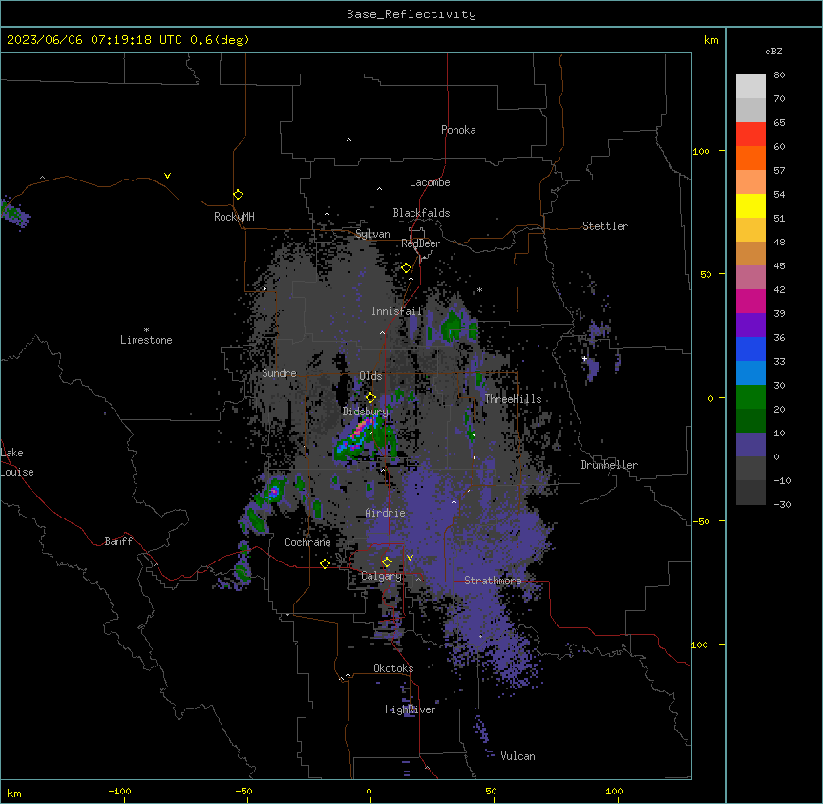This screenshot has width=823, height=804.
Task: Click the intense reflectivity core south of Didsbury
Action: click(x=361, y=429)
